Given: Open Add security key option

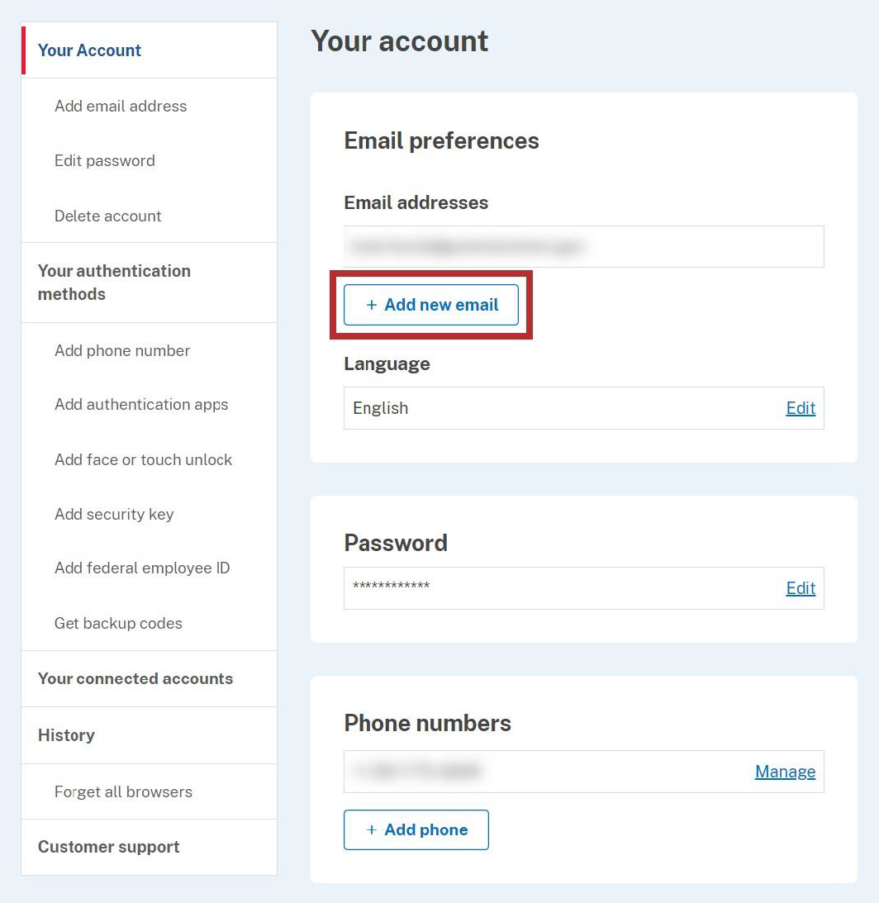Looking at the screenshot, I should point(114,514).
